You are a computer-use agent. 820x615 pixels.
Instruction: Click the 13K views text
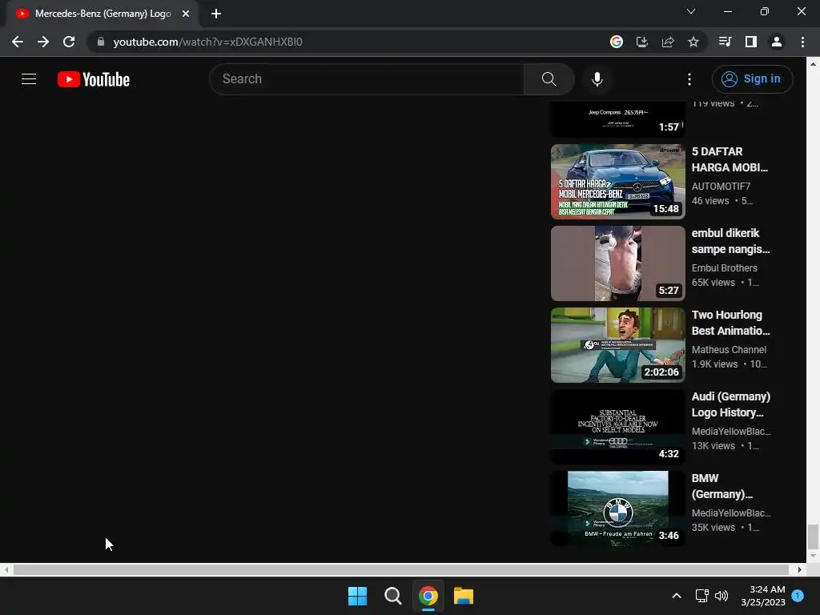tap(713, 445)
